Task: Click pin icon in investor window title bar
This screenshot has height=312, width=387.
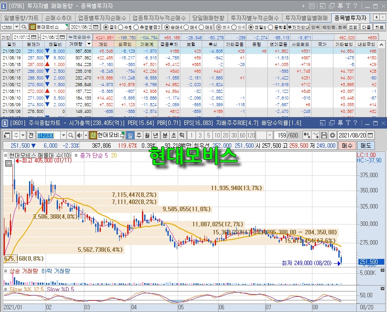Action: coord(340,6)
